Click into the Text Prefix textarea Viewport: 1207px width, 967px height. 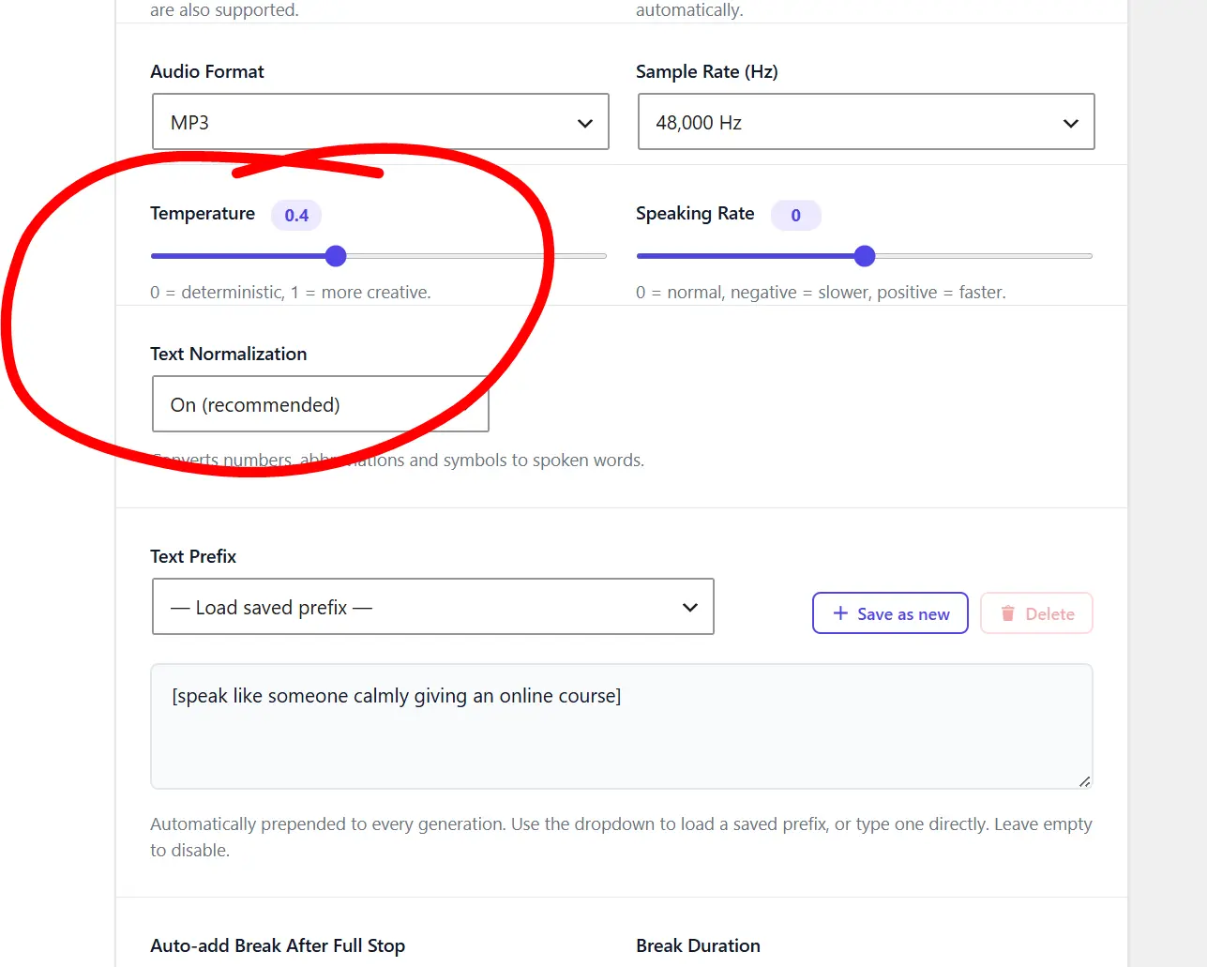621,727
